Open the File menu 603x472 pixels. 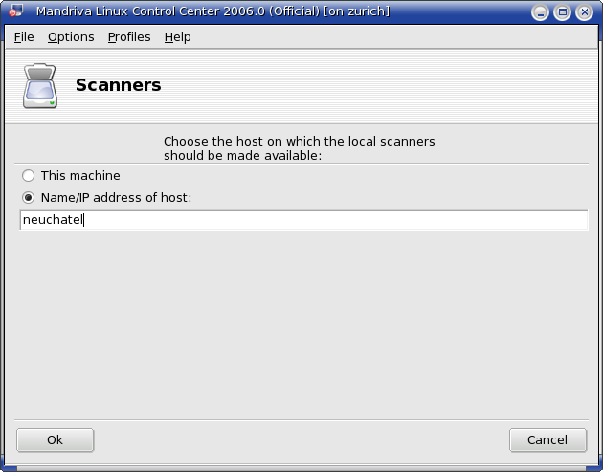24,37
